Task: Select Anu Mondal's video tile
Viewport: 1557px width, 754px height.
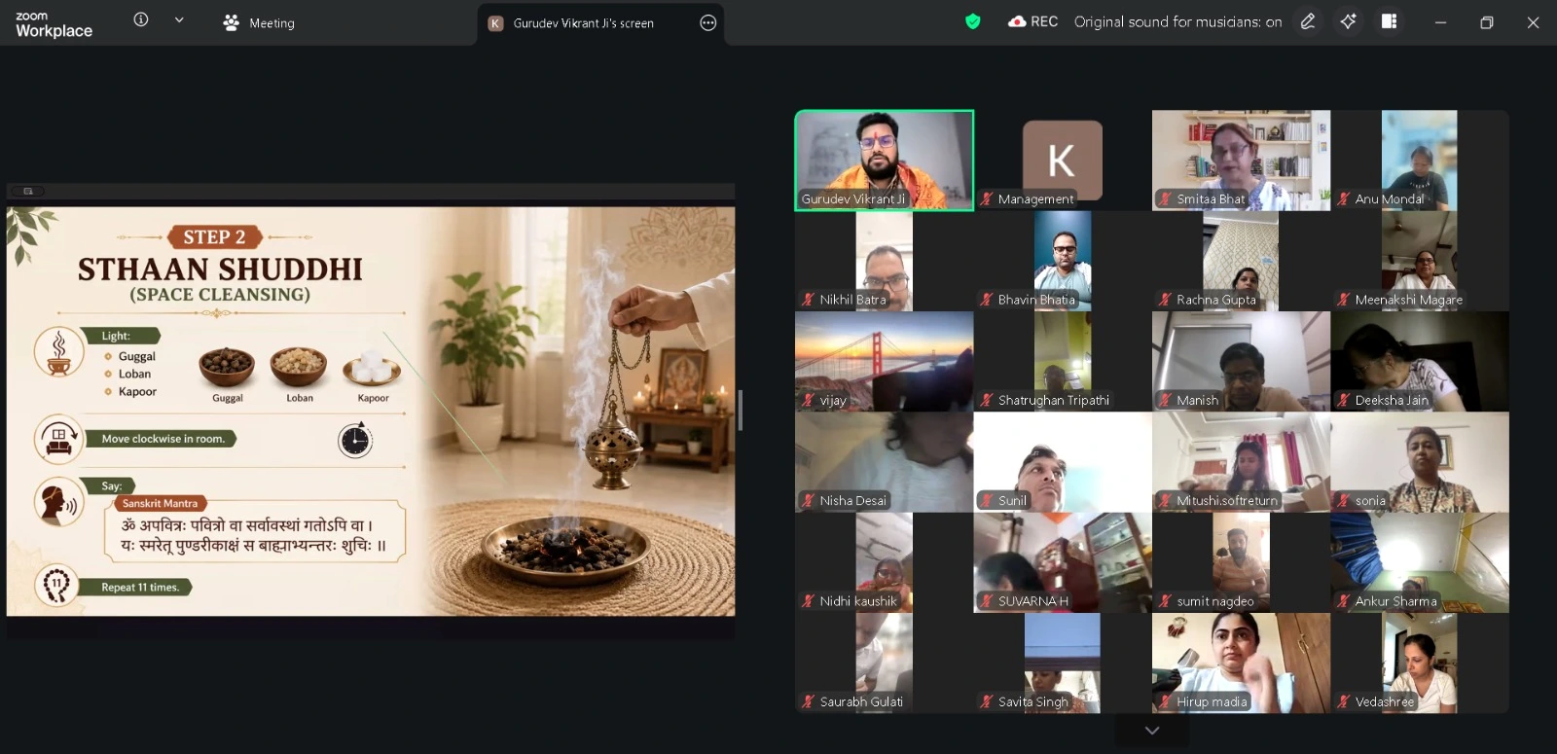Action: pos(1420,160)
